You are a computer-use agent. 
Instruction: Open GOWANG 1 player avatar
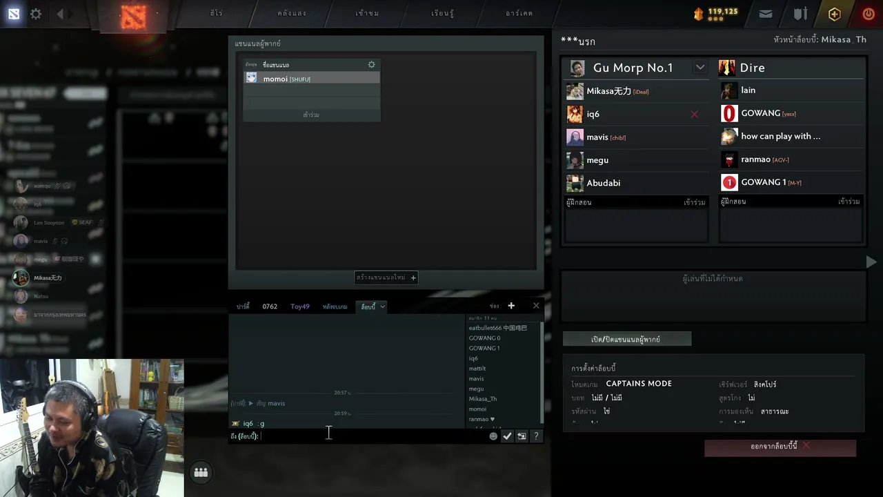point(729,182)
